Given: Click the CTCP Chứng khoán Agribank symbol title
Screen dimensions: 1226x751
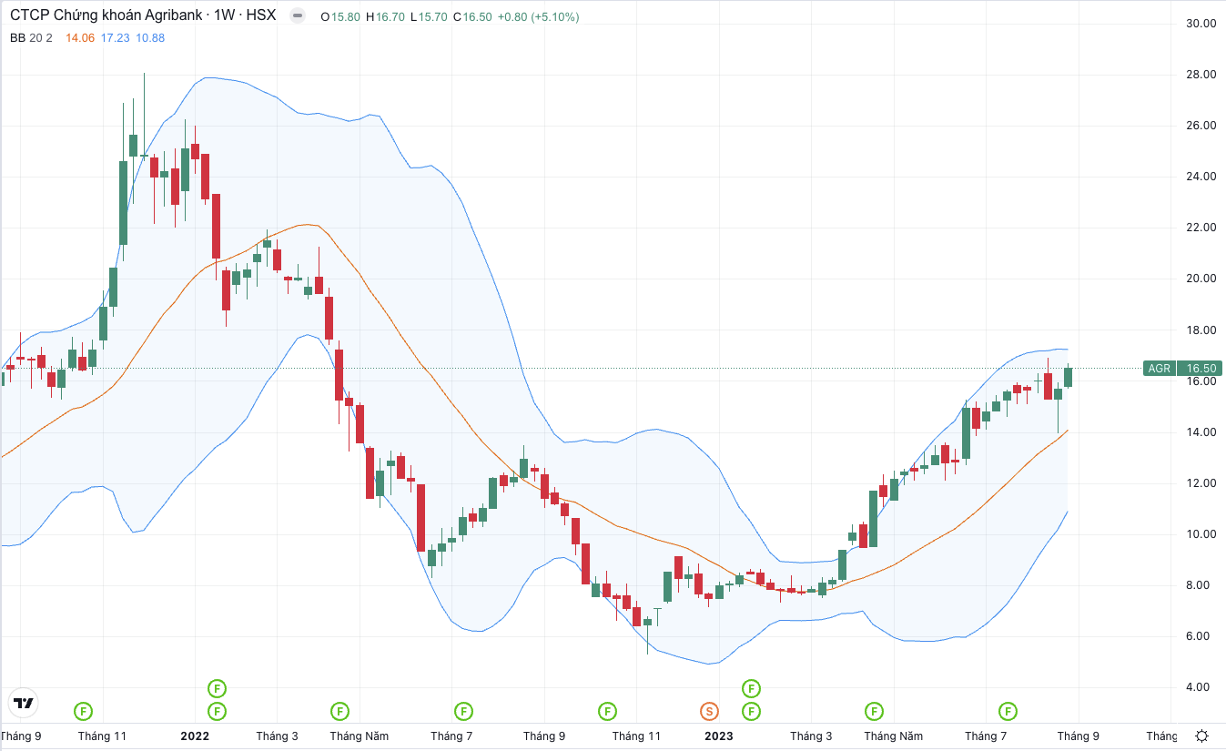Looking at the screenshot, I should tap(143, 16).
